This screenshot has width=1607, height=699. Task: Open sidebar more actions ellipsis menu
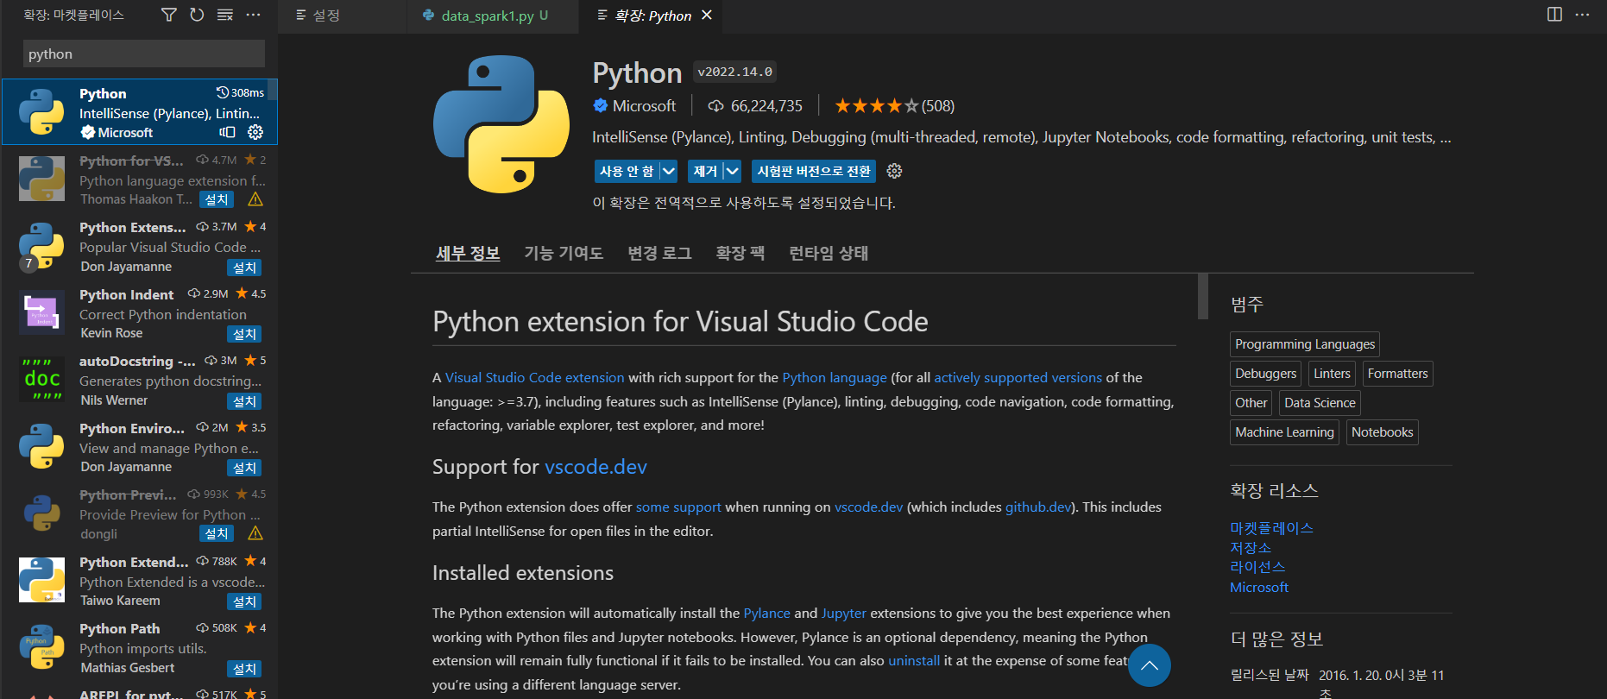coord(253,15)
